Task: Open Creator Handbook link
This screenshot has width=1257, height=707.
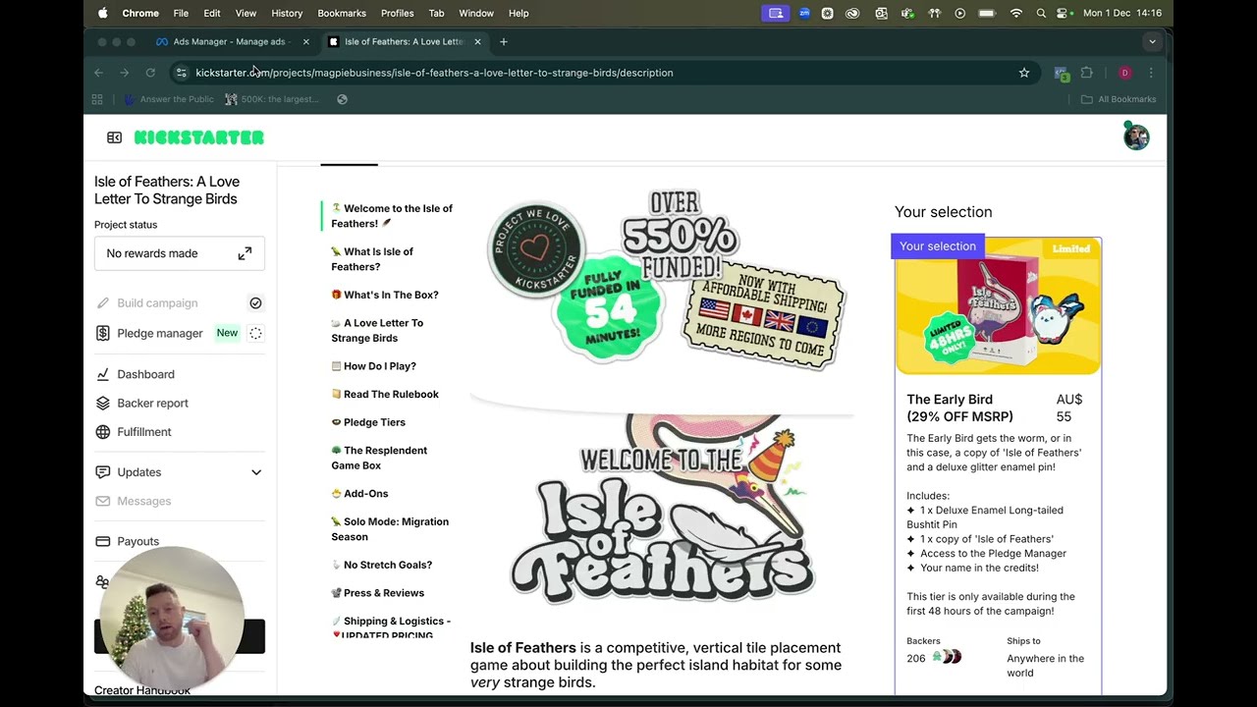Action: click(142, 690)
